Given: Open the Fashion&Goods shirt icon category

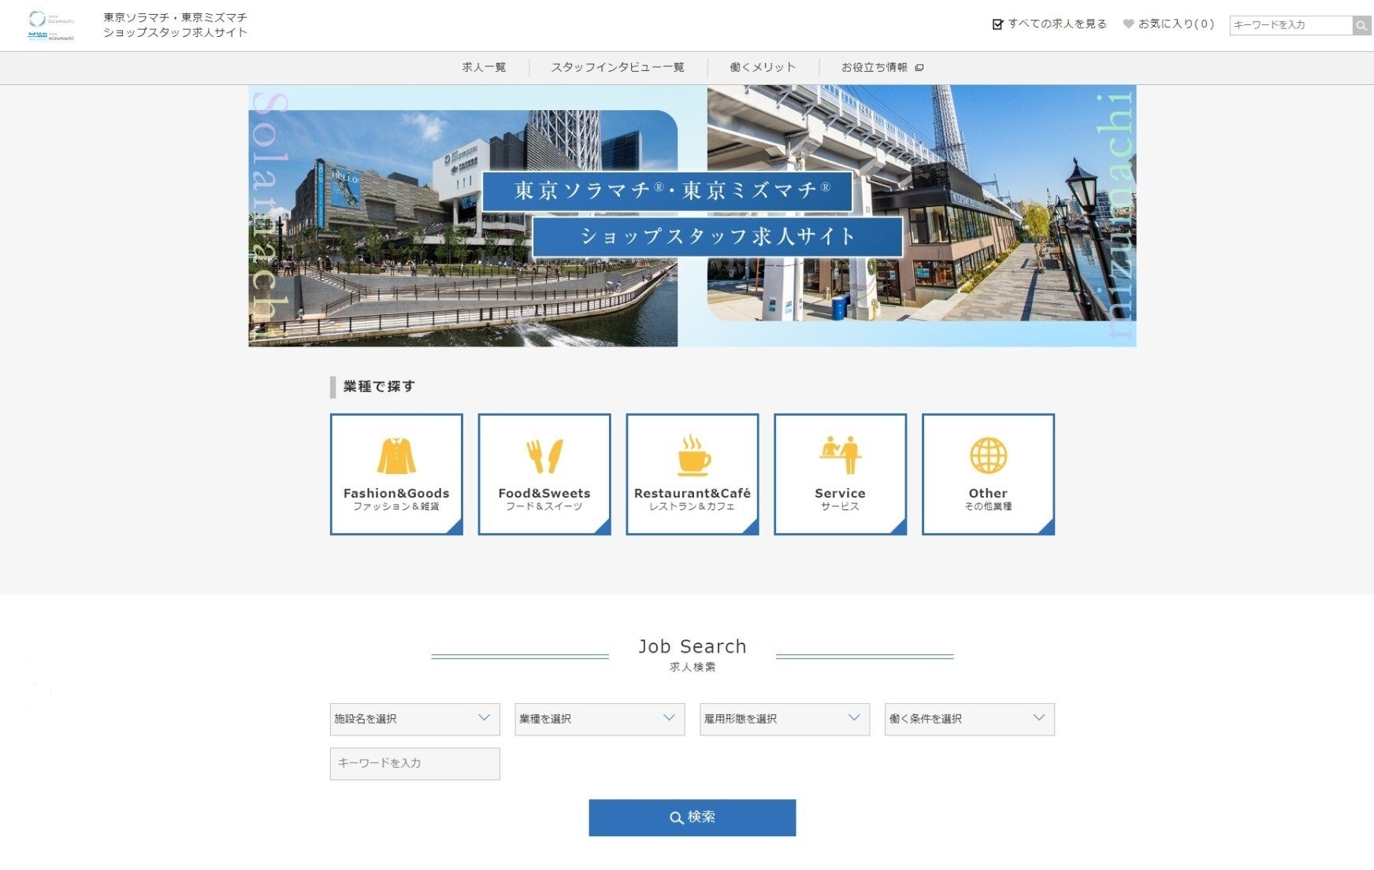Looking at the screenshot, I should pyautogui.click(x=396, y=474).
